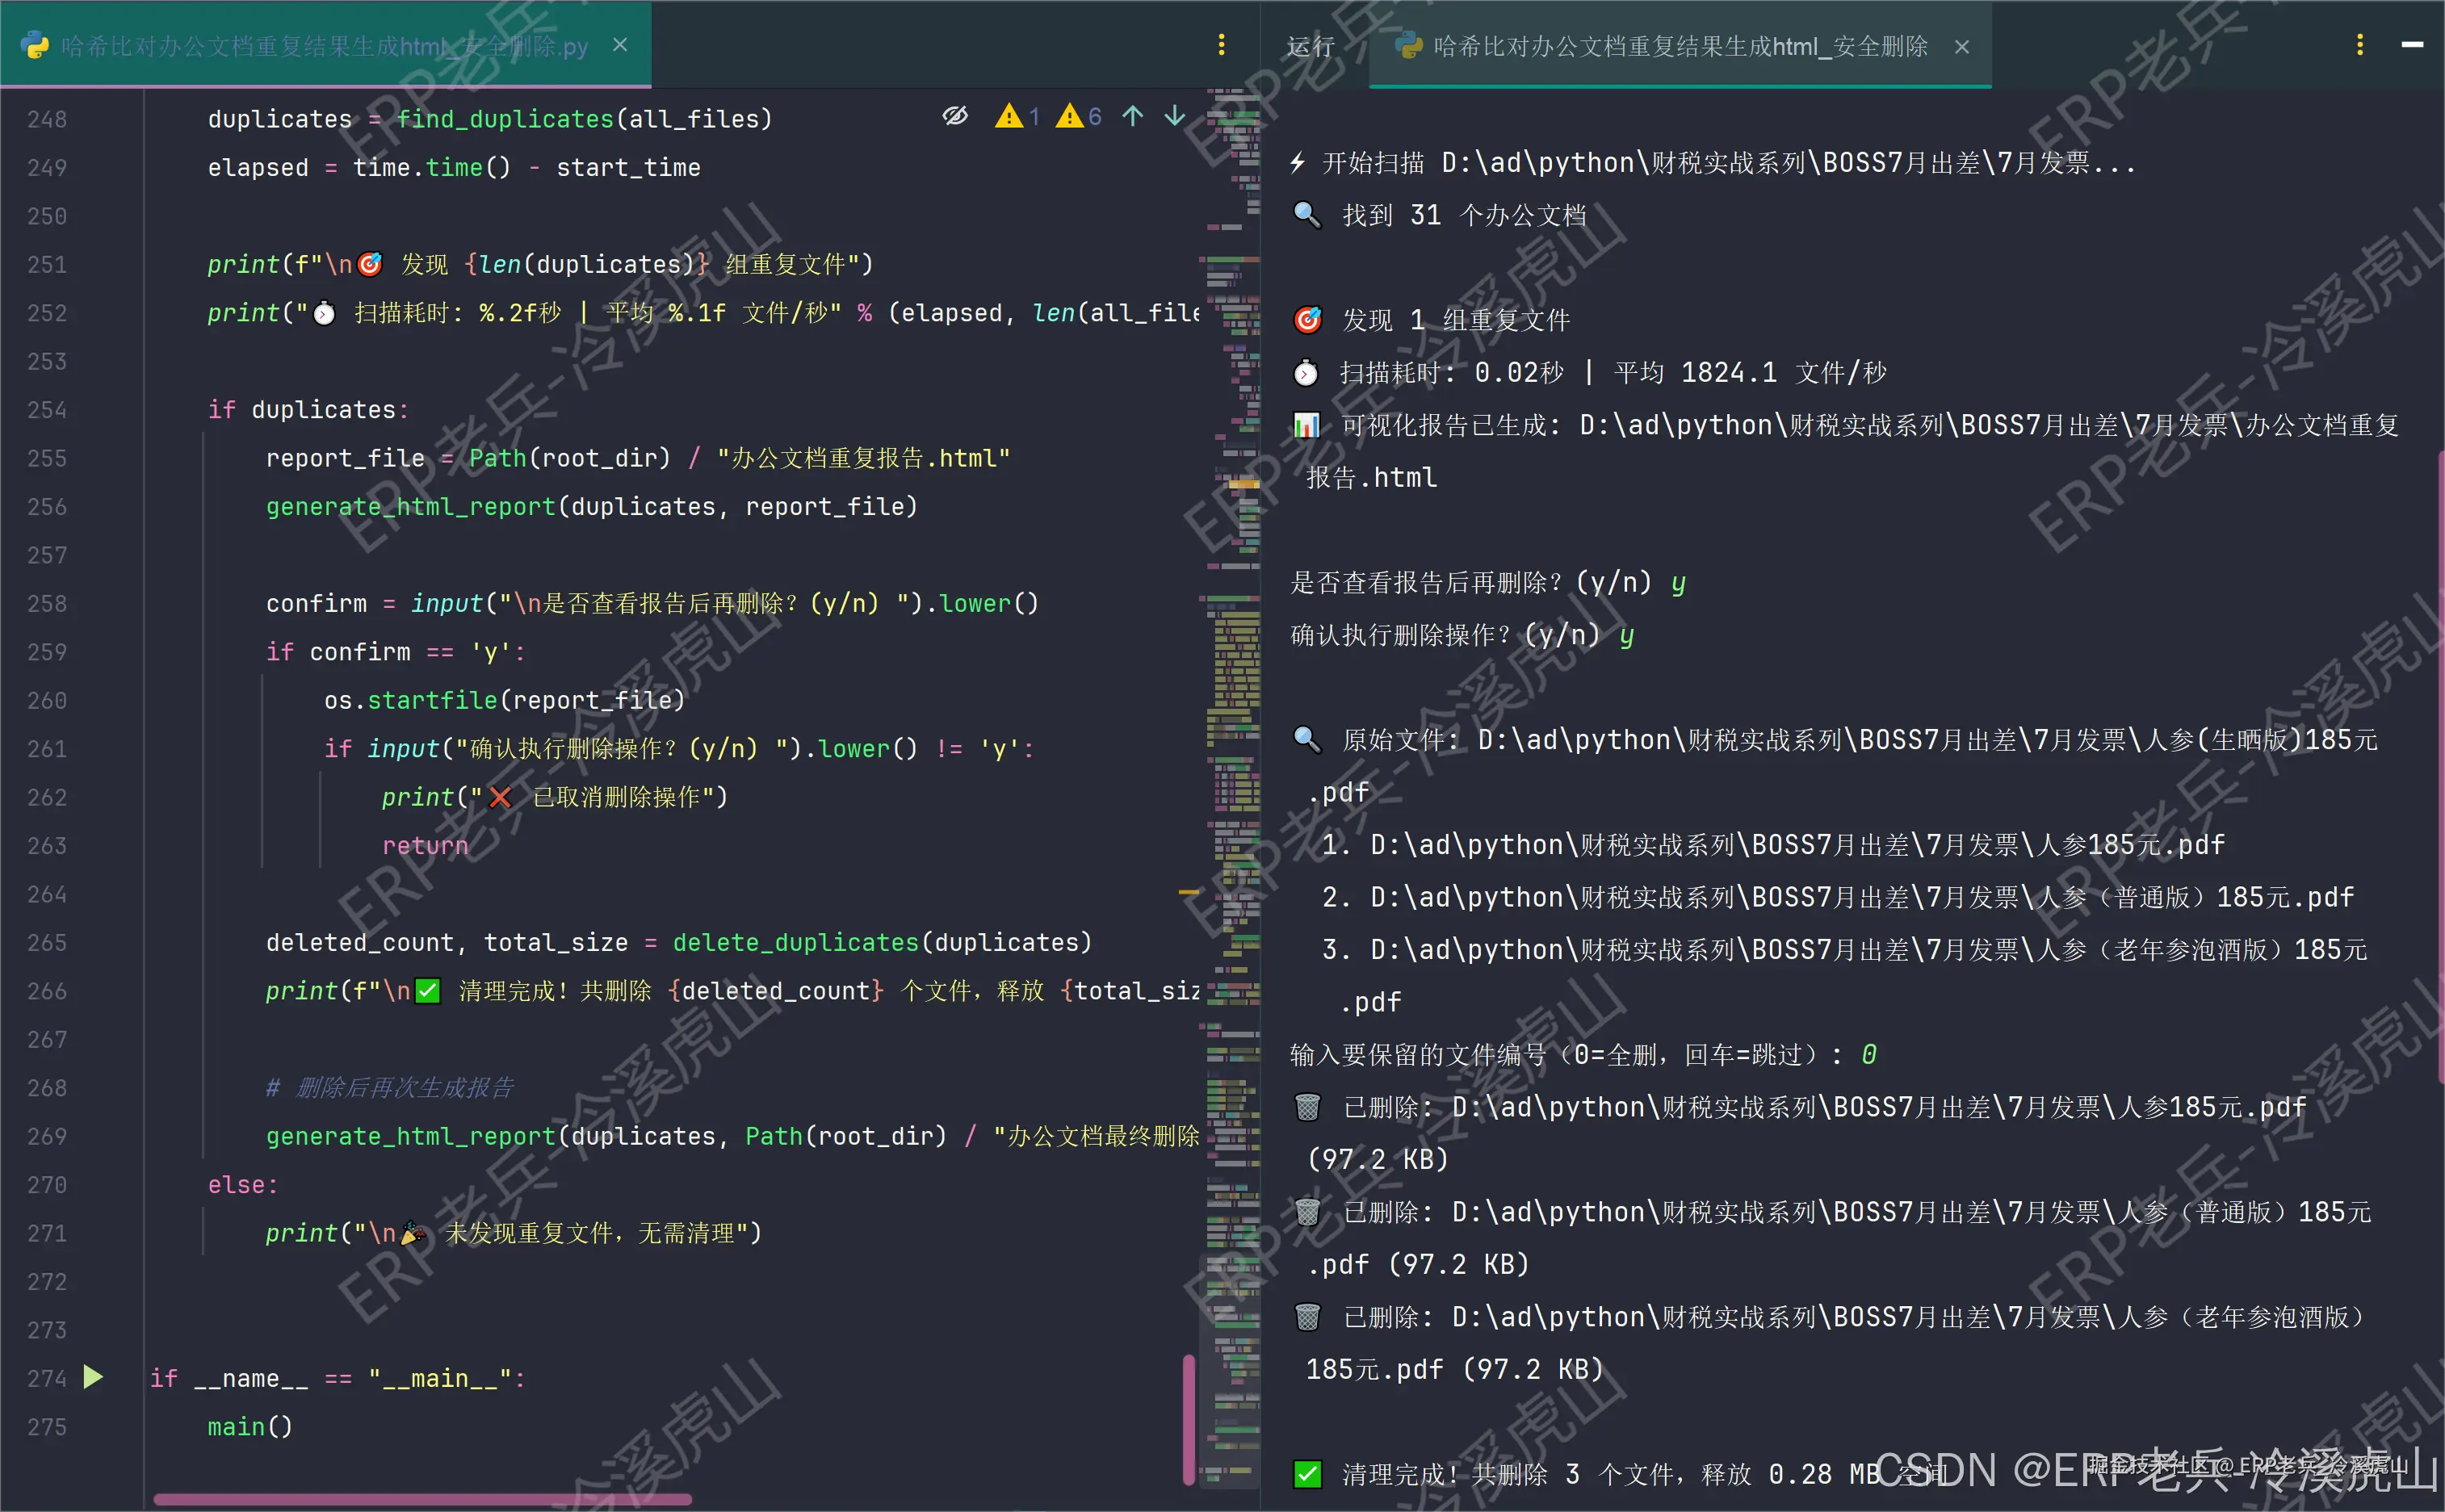Jump to previous highlighted error arrow

1132,116
